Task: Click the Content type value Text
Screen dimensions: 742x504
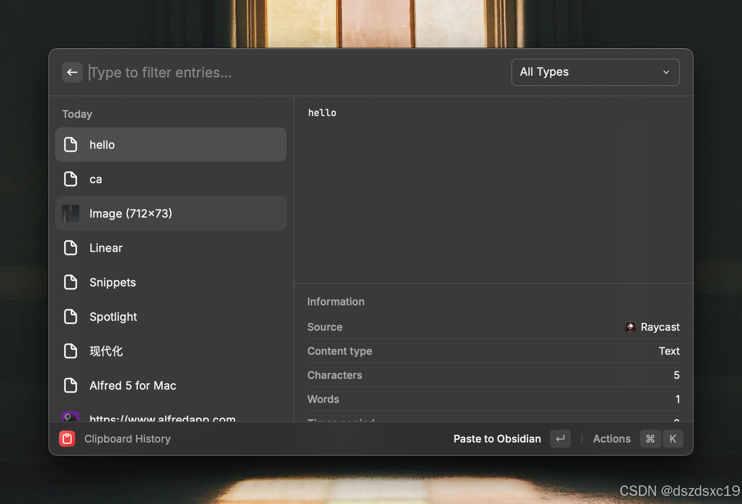Action: [x=669, y=351]
